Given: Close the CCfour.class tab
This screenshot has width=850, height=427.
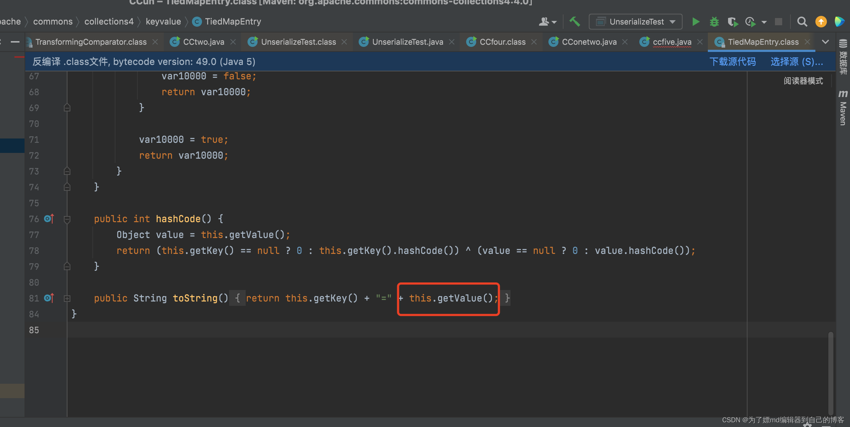Looking at the screenshot, I should [x=534, y=42].
